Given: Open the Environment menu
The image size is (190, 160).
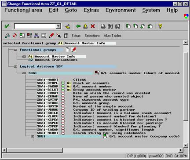Looking at the screenshot, I should pos(121,10).
